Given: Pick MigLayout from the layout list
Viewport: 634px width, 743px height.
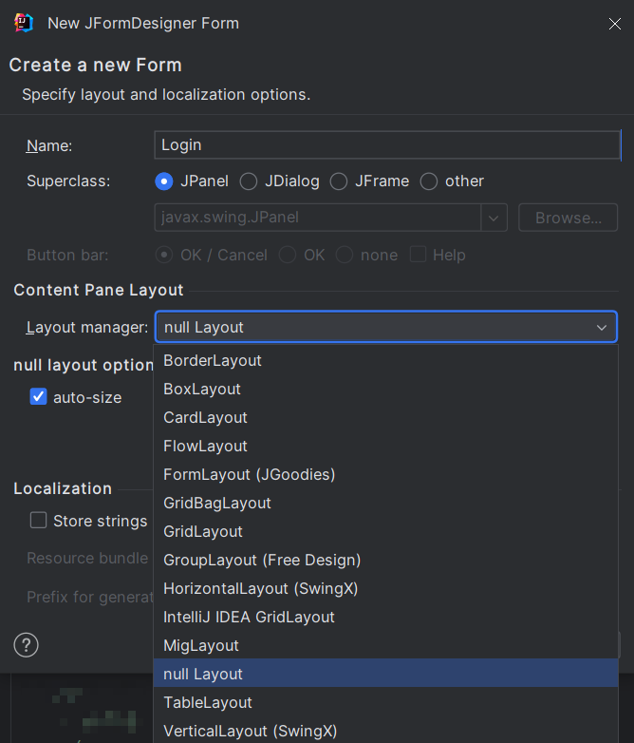Looking at the screenshot, I should pos(201,645).
